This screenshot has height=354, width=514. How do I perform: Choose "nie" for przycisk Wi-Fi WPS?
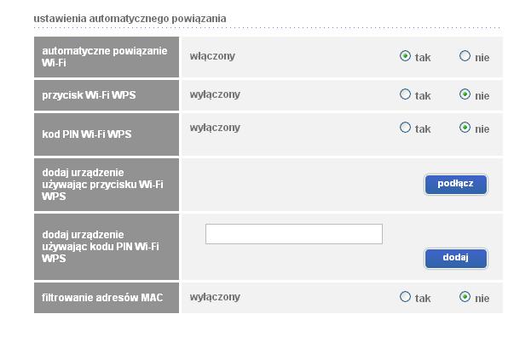click(465, 94)
